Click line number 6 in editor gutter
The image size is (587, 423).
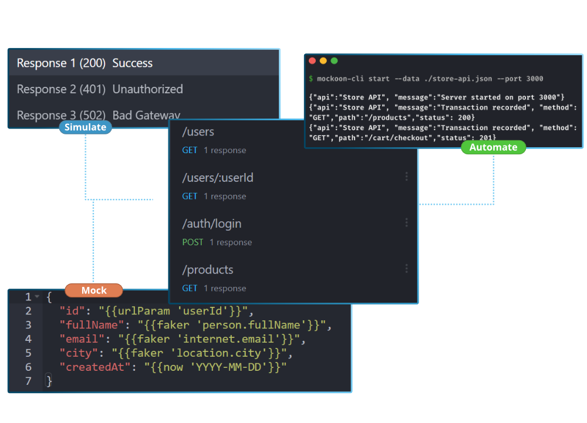[28, 367]
